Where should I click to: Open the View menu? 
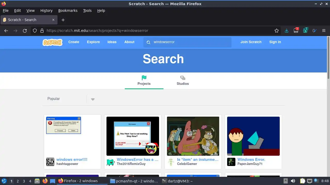pos(30,11)
